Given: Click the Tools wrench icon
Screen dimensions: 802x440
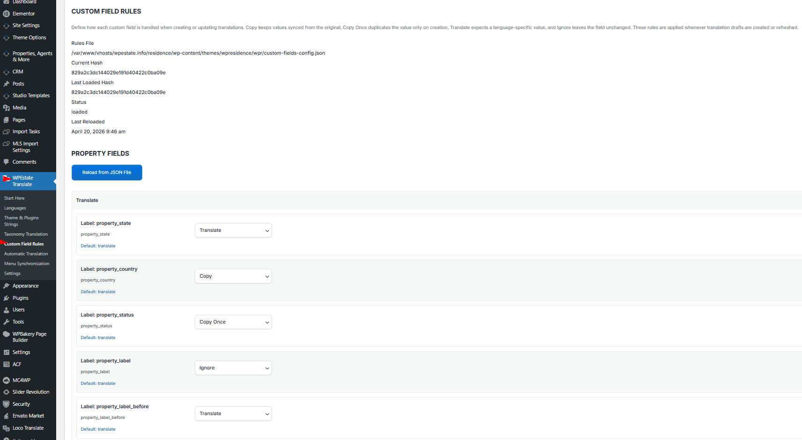Looking at the screenshot, I should [6, 322].
